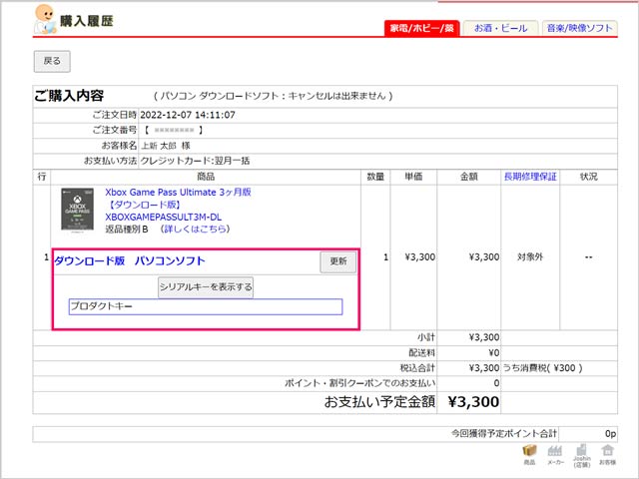Click the 購入履歴 mascot icon
The width and height of the screenshot is (639, 479).
tap(45, 19)
